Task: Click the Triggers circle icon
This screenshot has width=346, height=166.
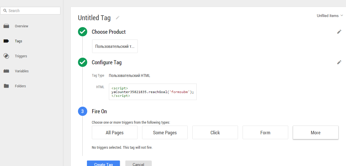Action: (6, 56)
